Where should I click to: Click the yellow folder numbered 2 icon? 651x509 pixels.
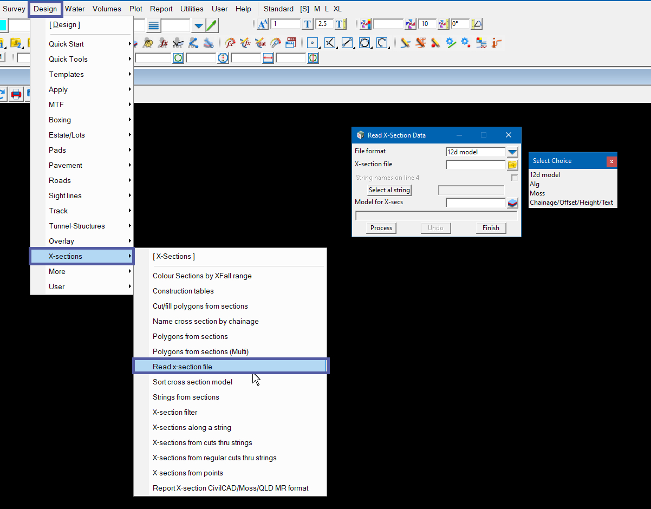point(16,43)
